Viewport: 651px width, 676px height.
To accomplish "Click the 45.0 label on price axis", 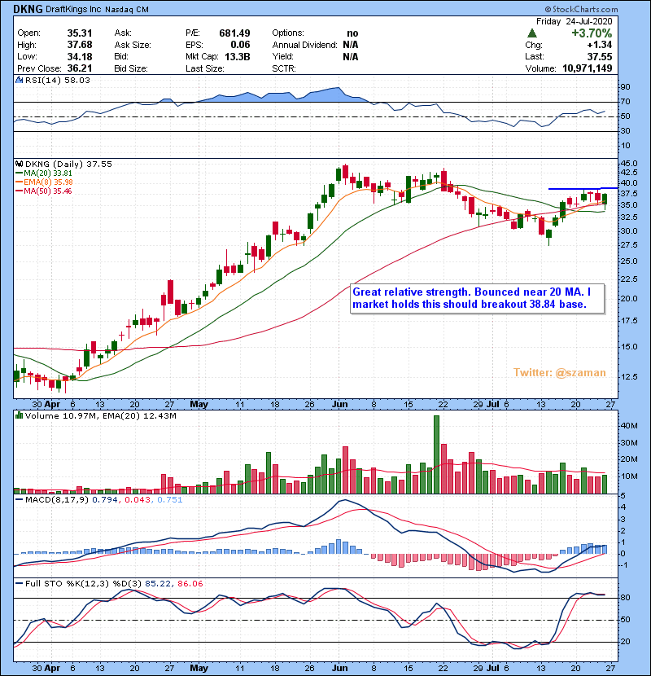I will click(629, 164).
